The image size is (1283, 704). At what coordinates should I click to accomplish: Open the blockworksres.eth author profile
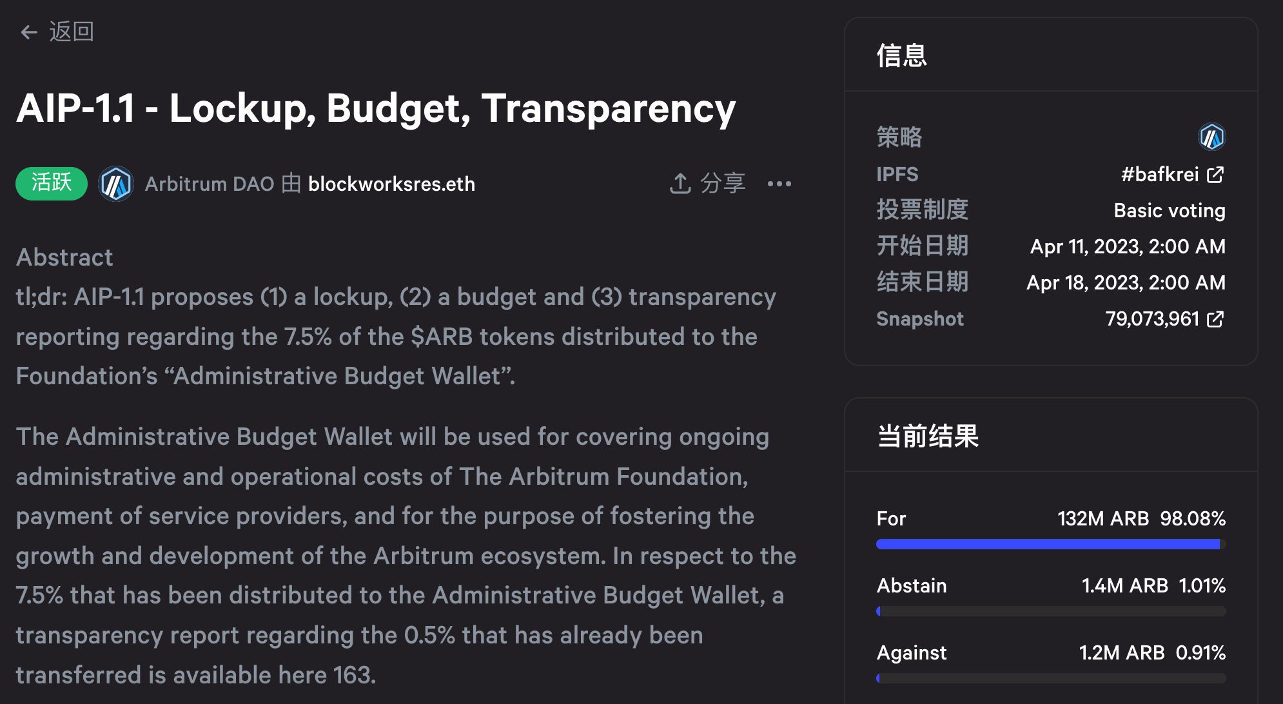[391, 184]
